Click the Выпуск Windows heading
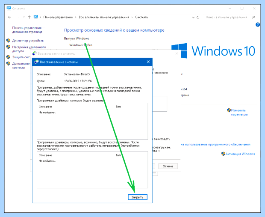 [77, 39]
